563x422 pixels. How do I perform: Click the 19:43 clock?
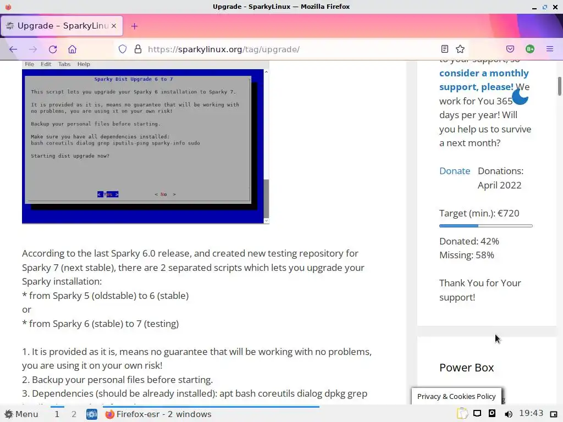click(x=531, y=413)
